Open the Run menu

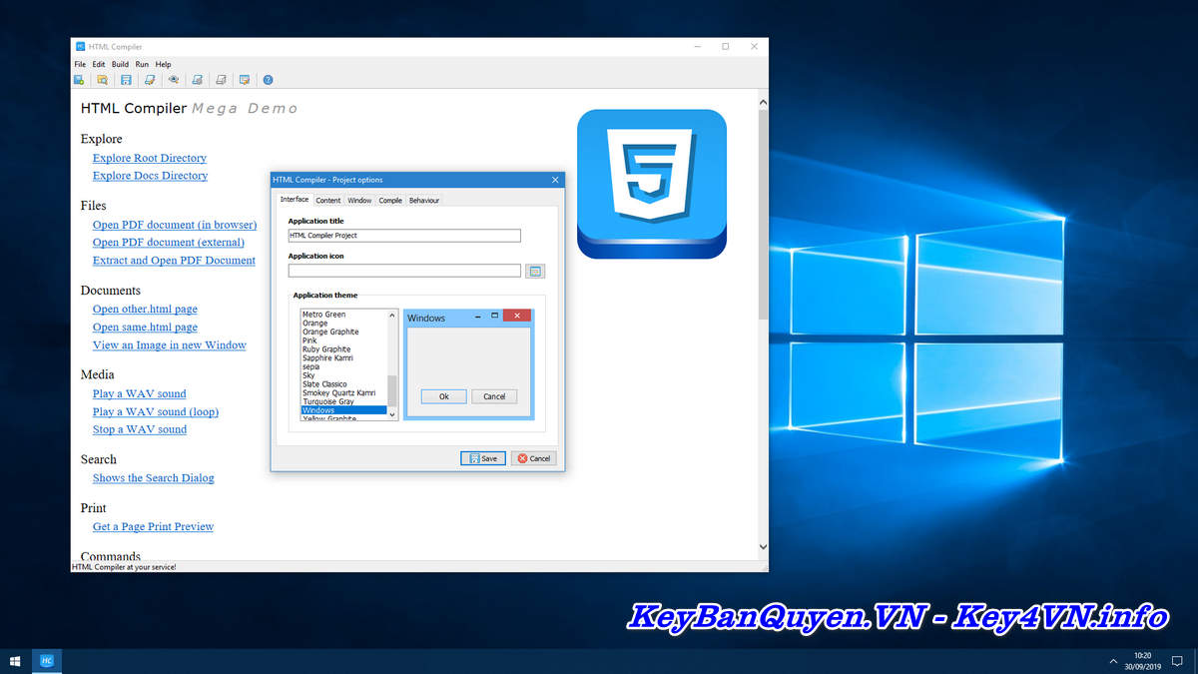coord(142,64)
